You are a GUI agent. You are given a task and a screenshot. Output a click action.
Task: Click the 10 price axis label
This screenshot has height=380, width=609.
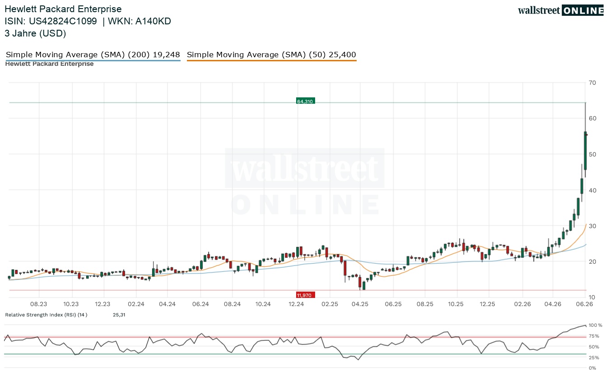(592, 298)
